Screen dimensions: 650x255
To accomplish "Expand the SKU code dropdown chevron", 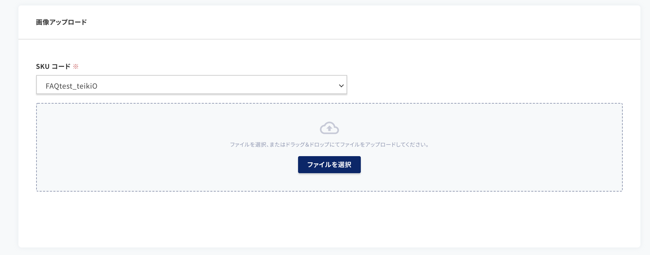I will coord(341,86).
